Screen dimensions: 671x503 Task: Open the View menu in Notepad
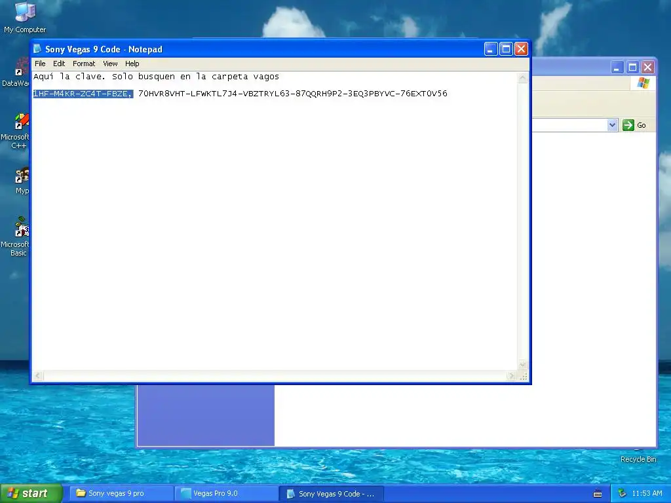coord(110,64)
